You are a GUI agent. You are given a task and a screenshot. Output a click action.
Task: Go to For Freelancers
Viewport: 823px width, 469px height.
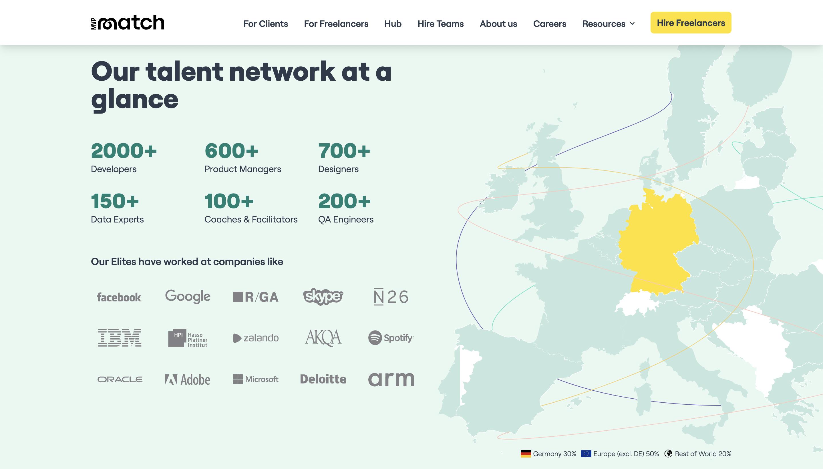tap(336, 23)
